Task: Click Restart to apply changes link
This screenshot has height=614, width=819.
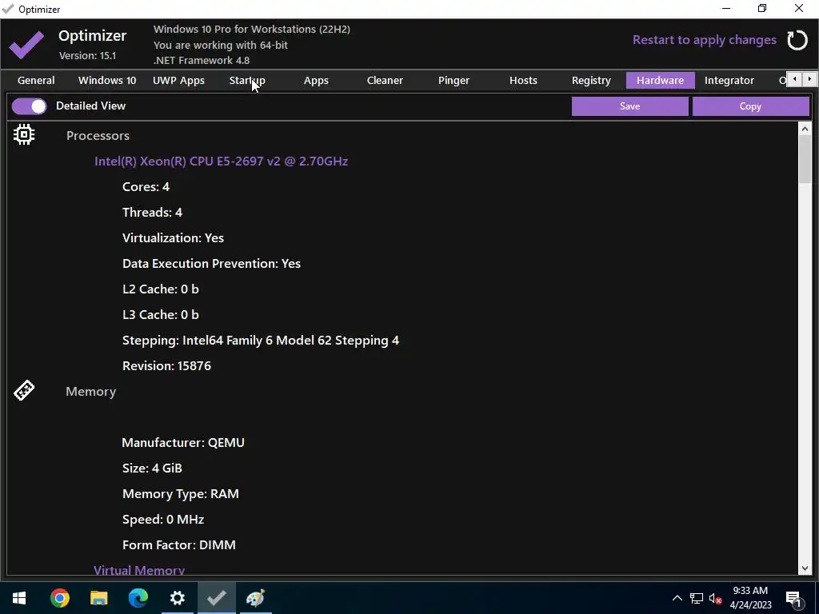Action: [x=704, y=40]
